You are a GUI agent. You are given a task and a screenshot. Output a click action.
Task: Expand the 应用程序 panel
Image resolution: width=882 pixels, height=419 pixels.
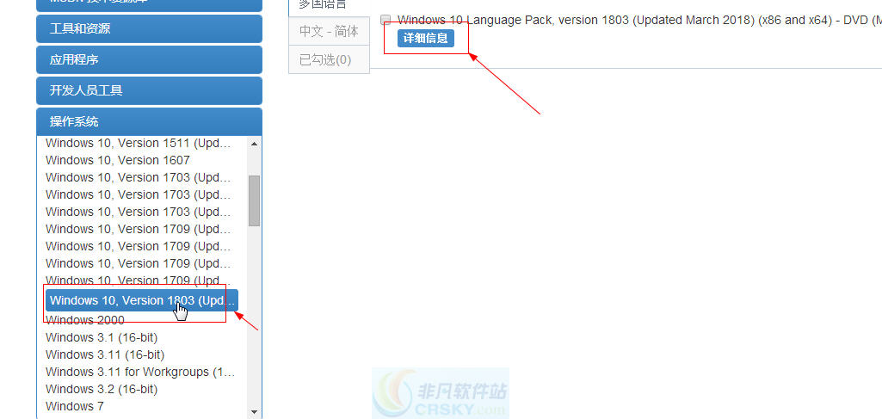coord(149,59)
